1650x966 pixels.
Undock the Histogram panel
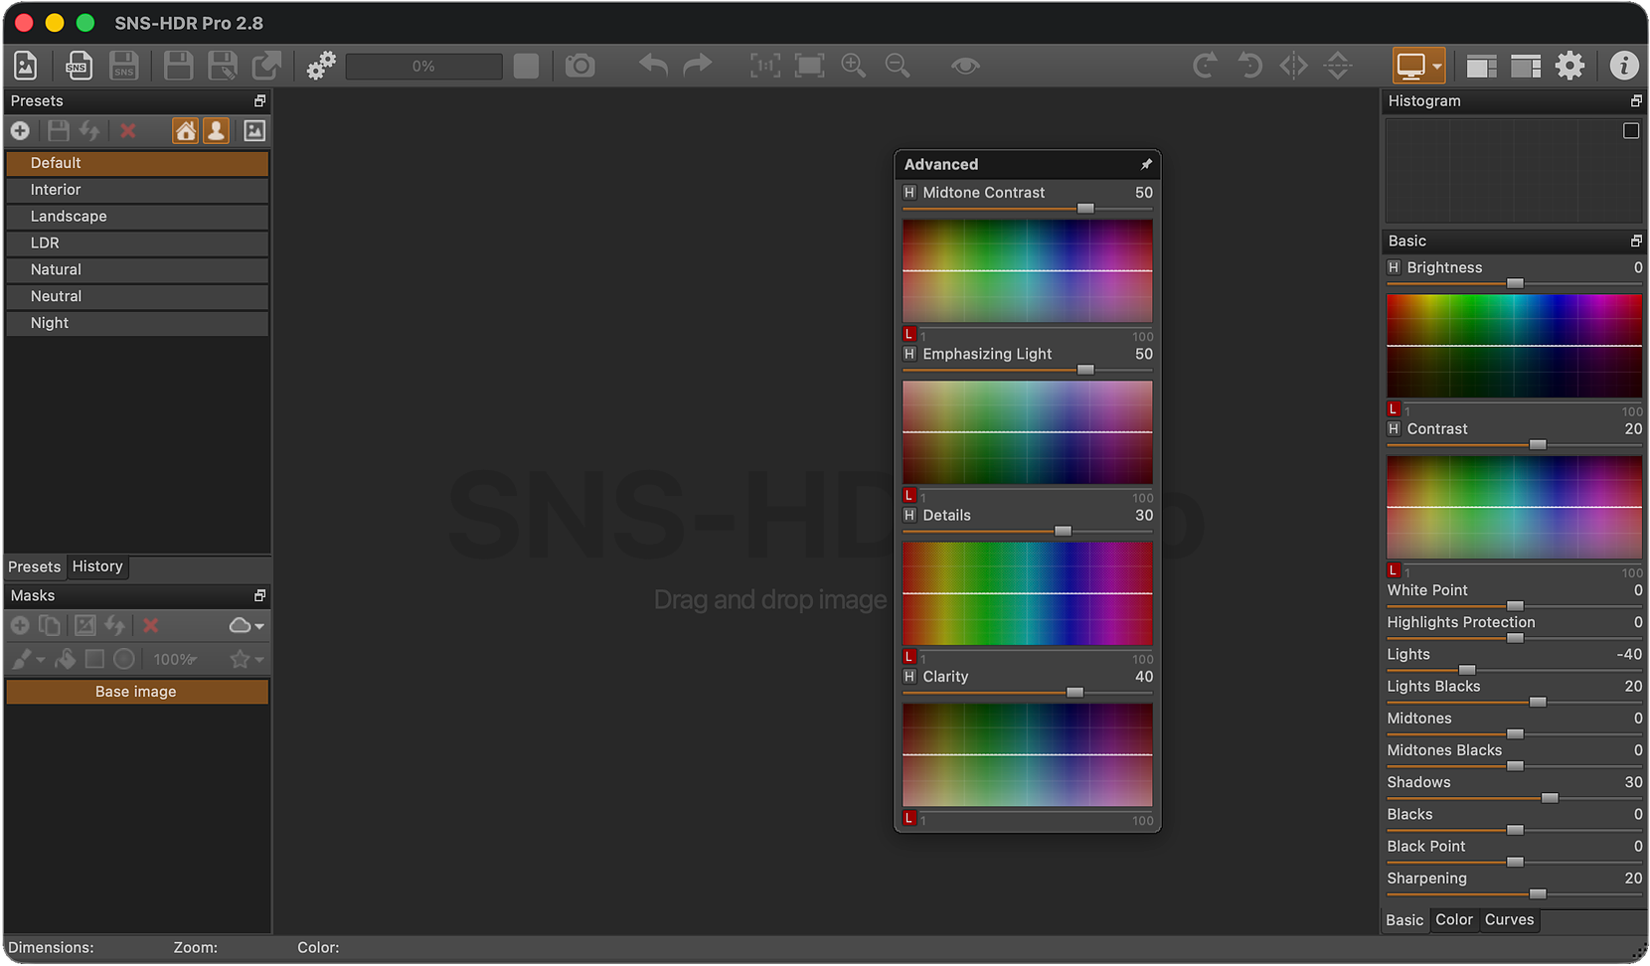pyautogui.click(x=1636, y=101)
